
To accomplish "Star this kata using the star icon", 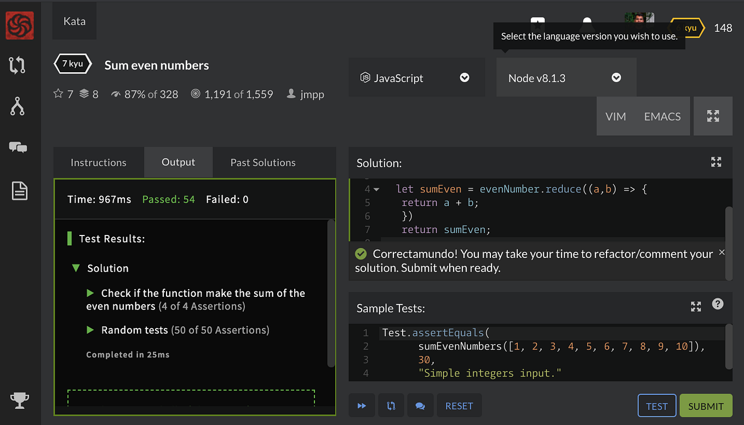I will [59, 94].
